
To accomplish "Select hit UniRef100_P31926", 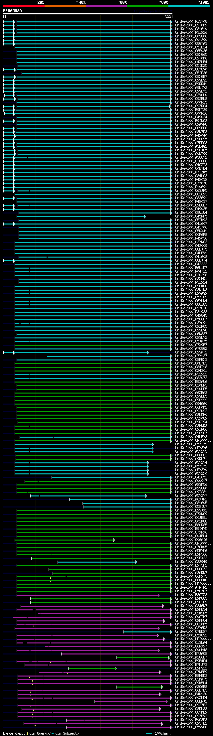I will point(191,33).
